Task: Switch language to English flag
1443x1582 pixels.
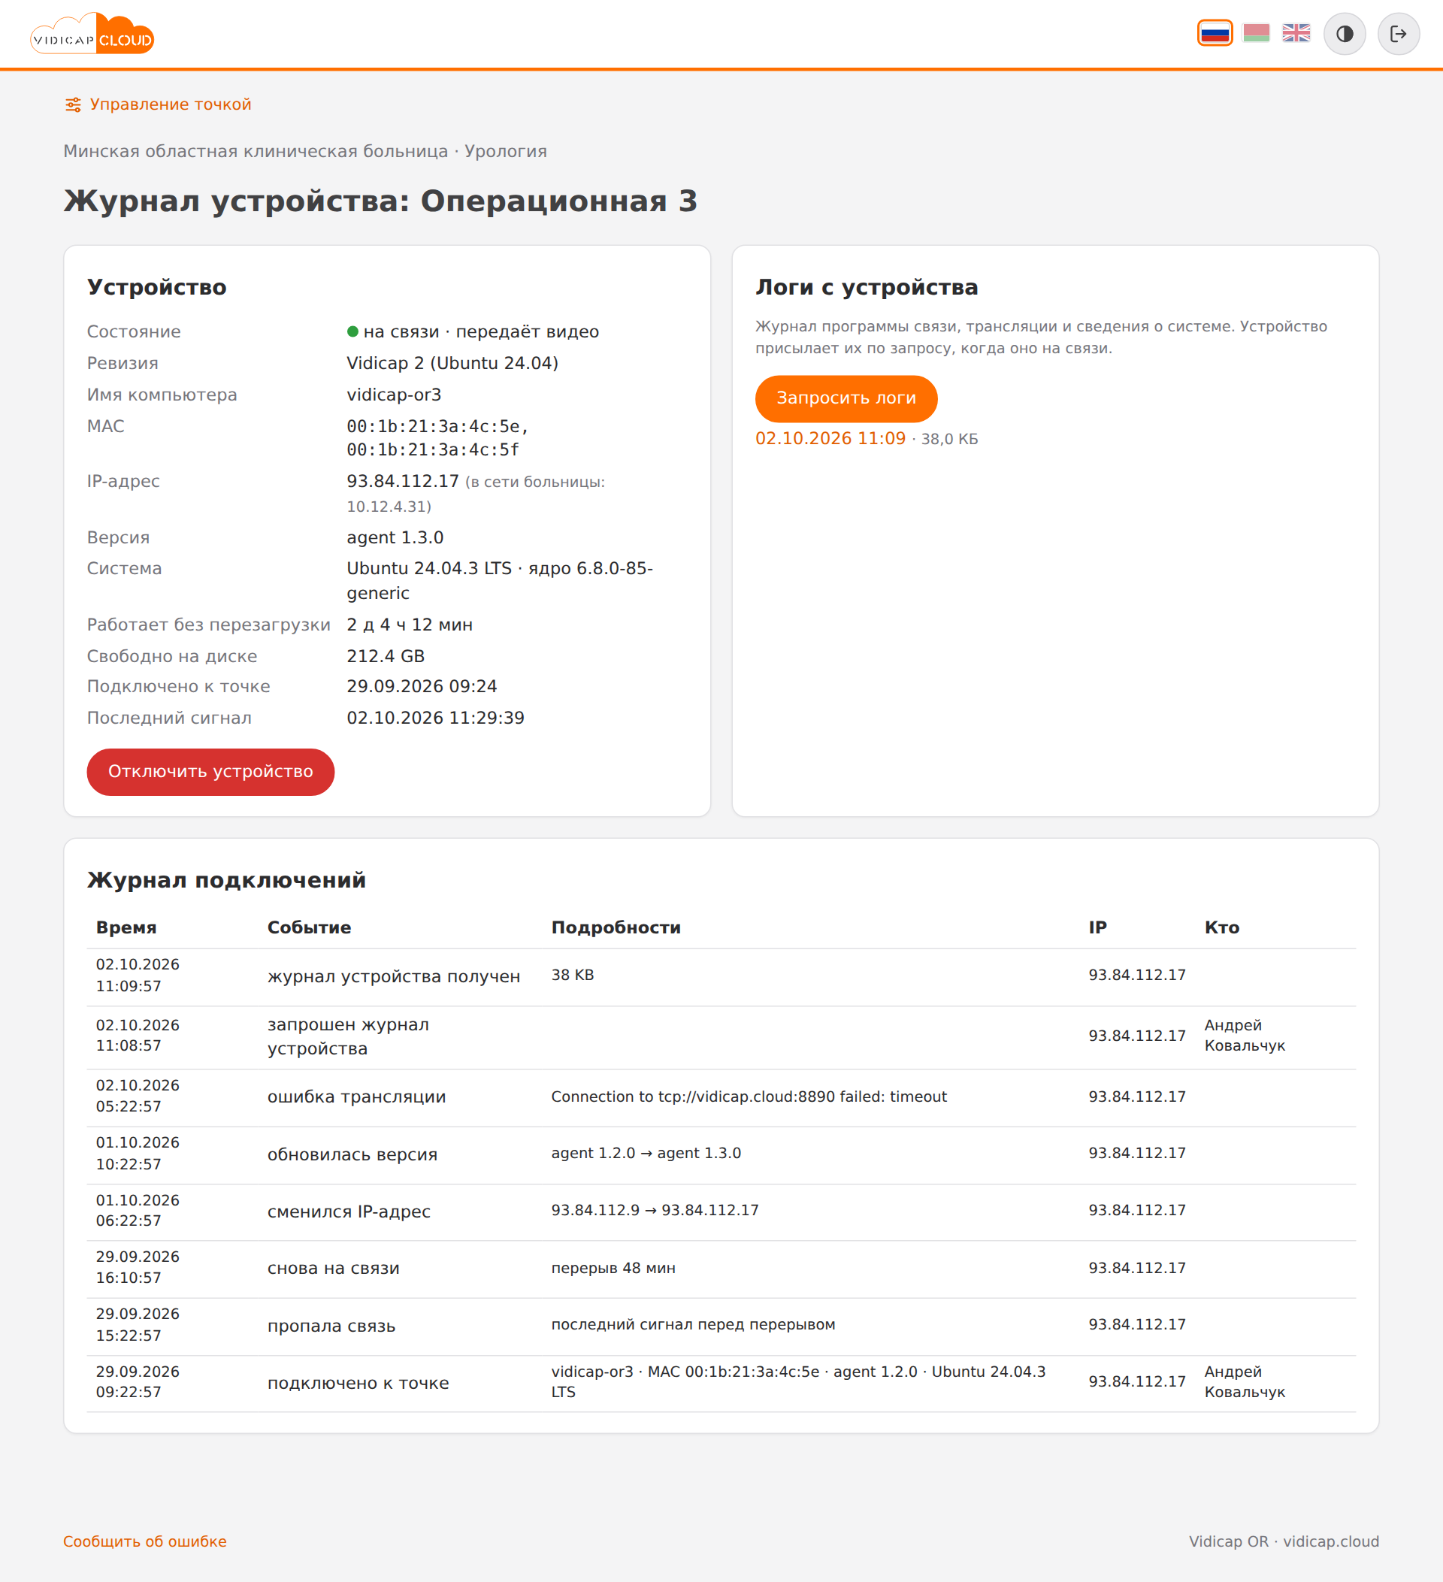Action: click(1296, 33)
